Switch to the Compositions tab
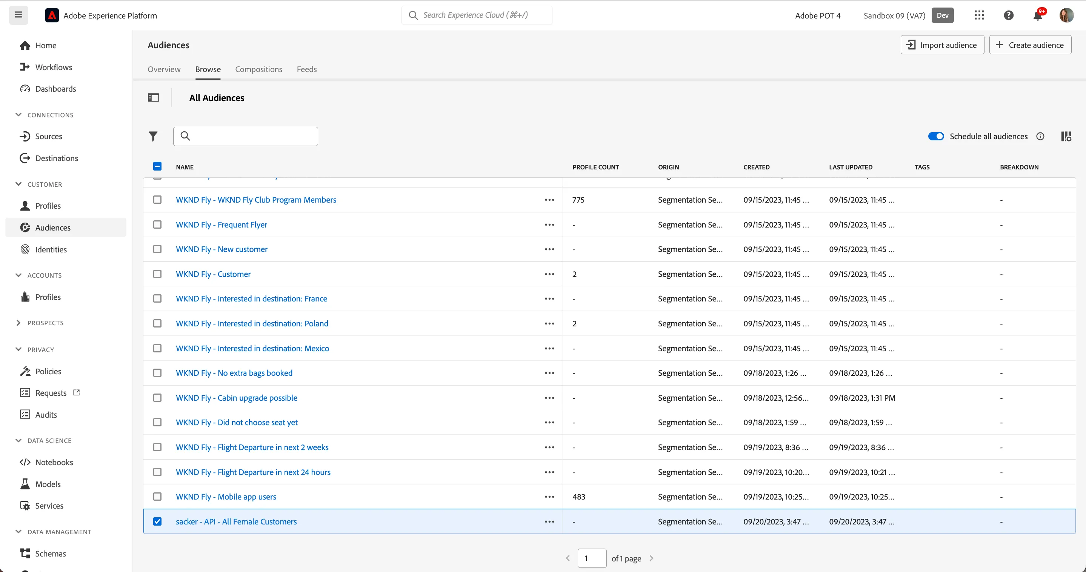Screen dimensions: 1086x572 tap(258, 69)
